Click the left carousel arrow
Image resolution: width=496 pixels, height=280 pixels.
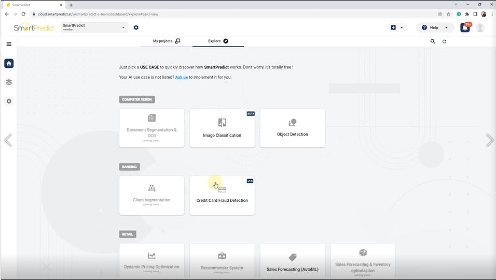click(x=8, y=140)
